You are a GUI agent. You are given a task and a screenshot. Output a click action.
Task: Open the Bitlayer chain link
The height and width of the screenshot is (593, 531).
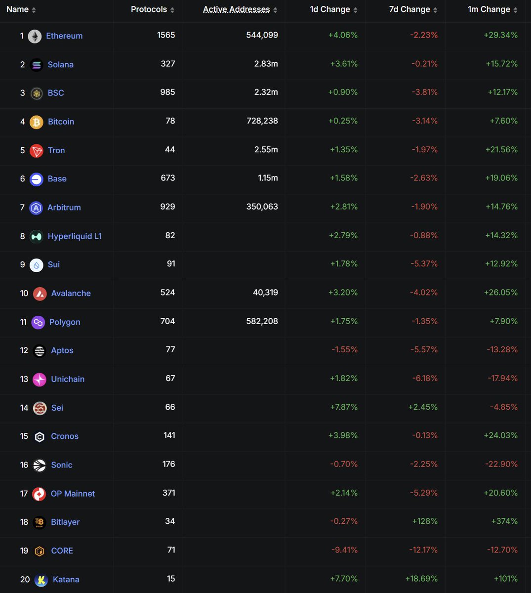pos(65,522)
